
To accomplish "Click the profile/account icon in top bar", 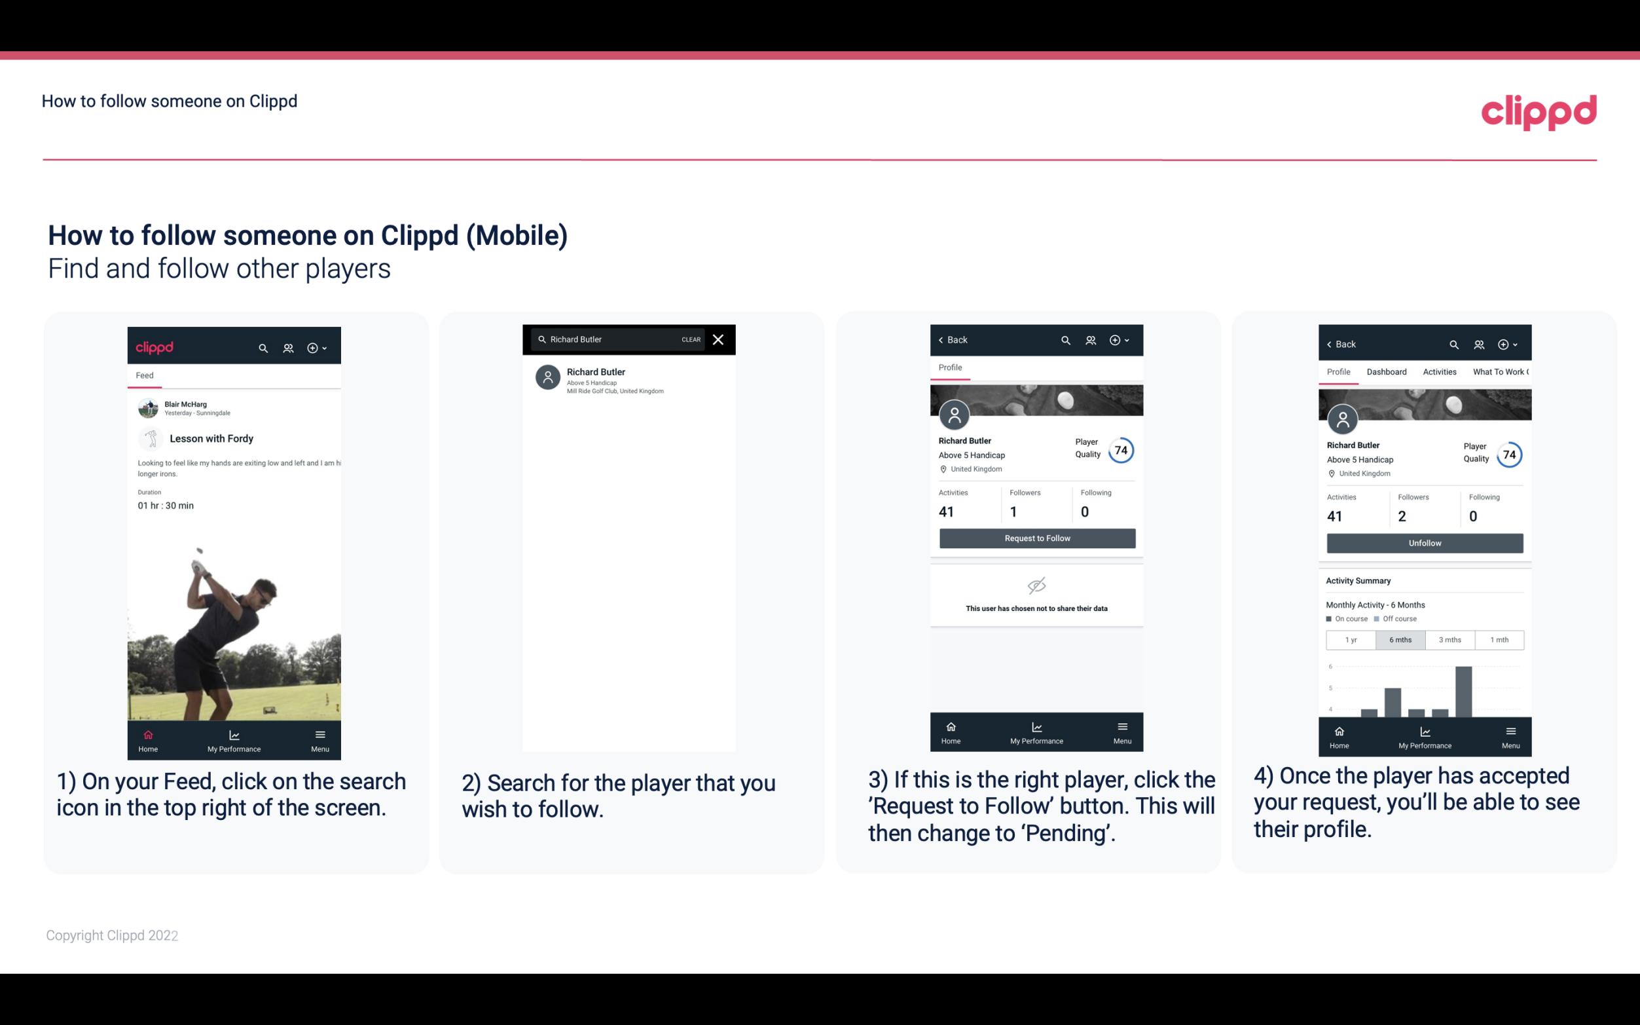I will (289, 346).
